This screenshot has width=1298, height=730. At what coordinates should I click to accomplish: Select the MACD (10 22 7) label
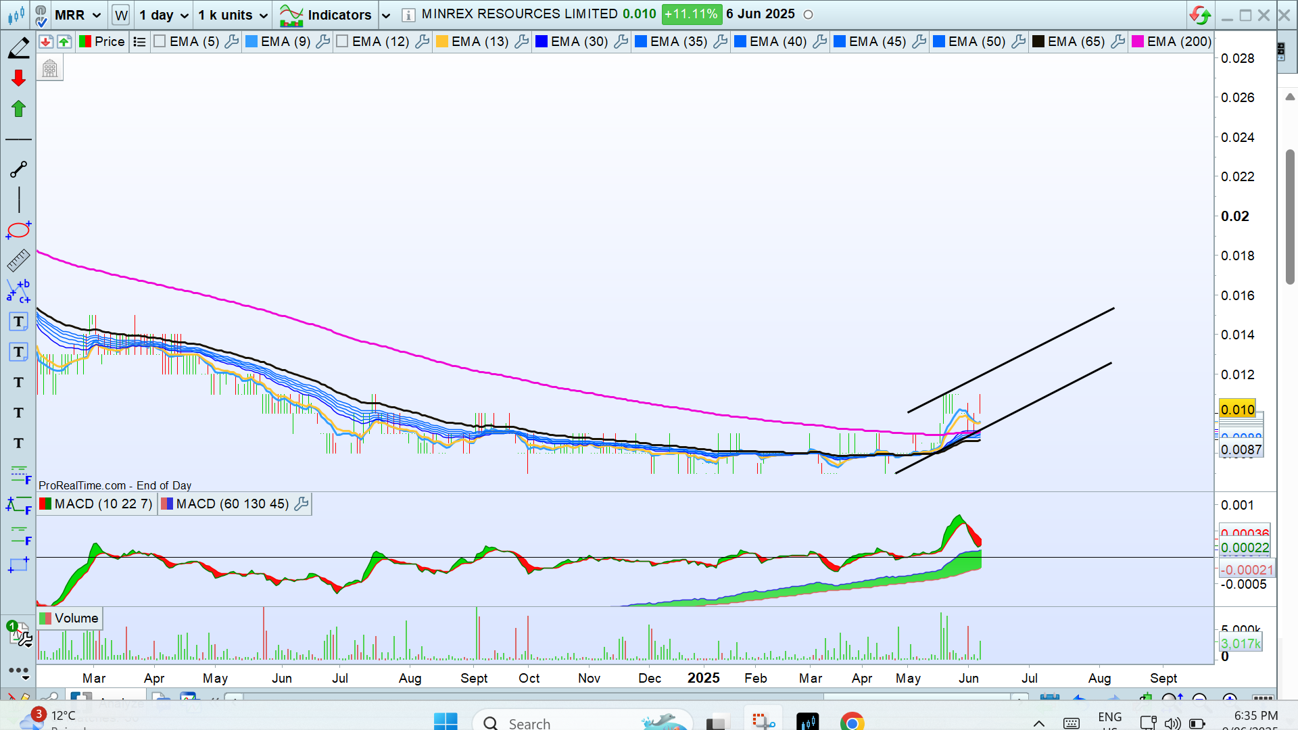(x=103, y=504)
